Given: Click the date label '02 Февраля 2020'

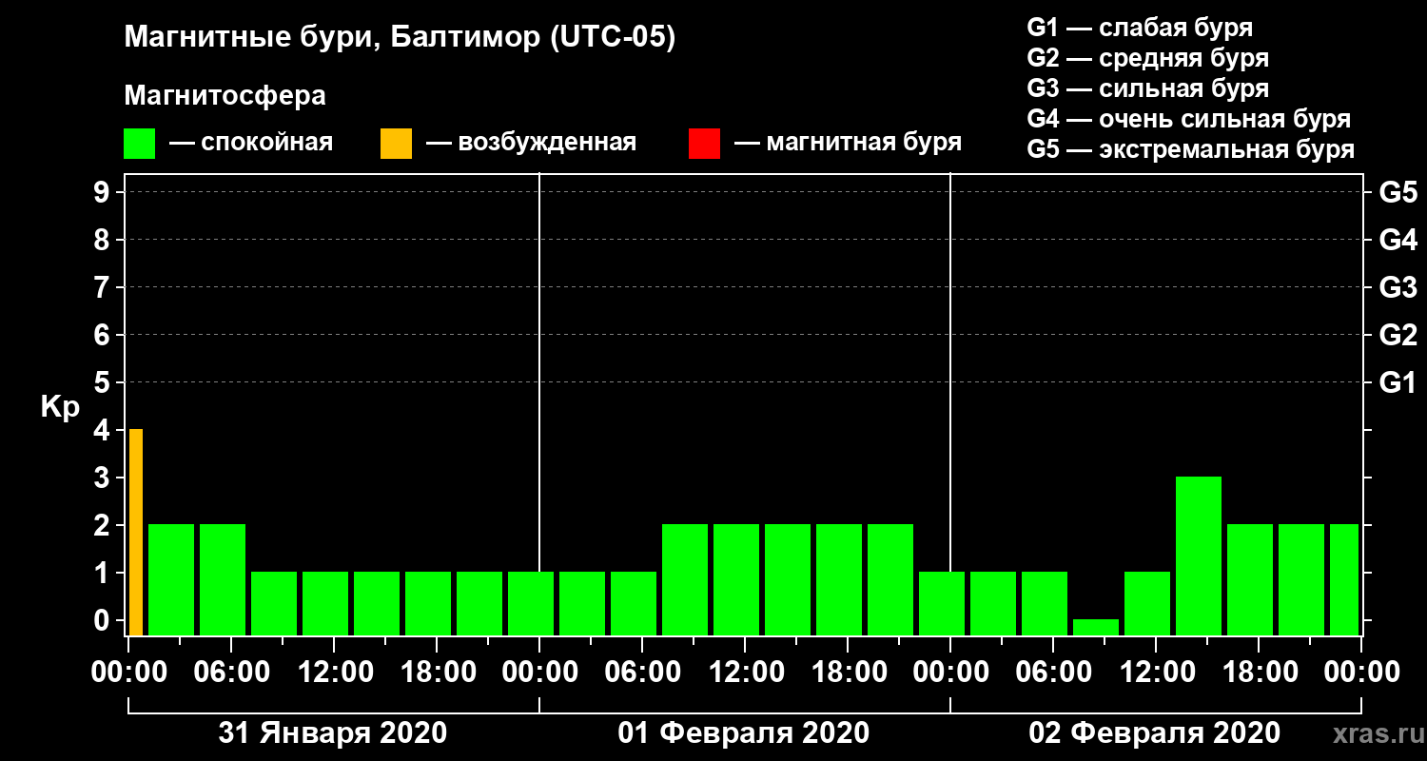Looking at the screenshot, I should click(1154, 733).
